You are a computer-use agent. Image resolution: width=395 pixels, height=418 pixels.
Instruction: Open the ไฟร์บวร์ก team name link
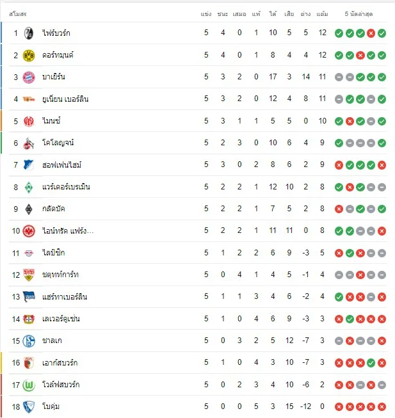click(x=56, y=33)
